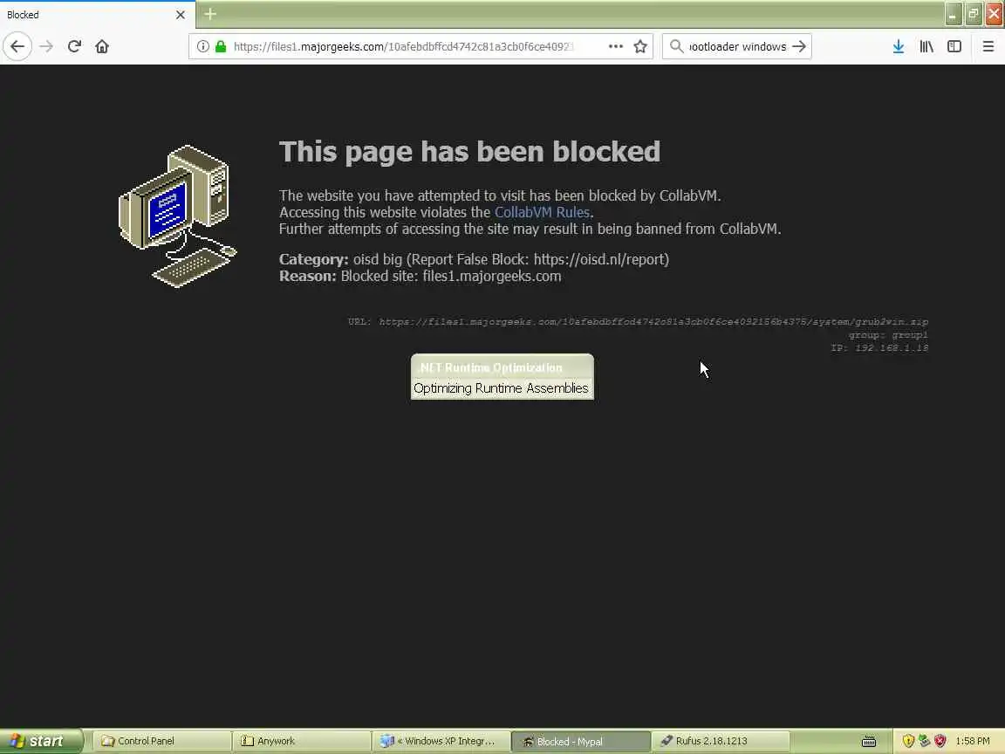The width and height of the screenshot is (1005, 754).
Task: Click the grub2win.zip URL line
Action: pos(638,322)
